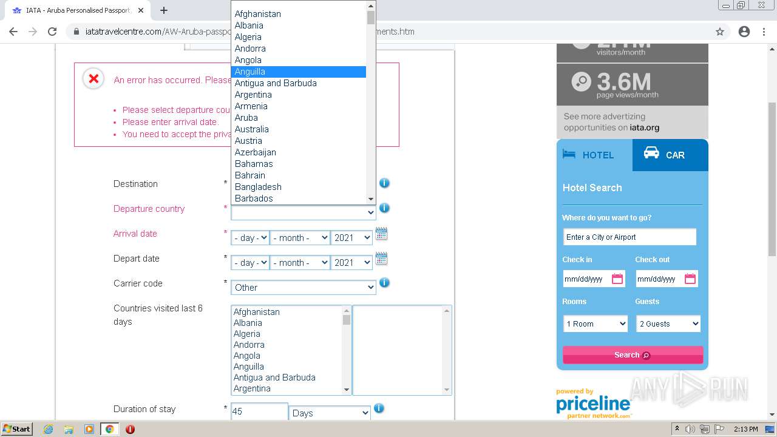The image size is (777, 437).
Task: Open the Departure country dropdown
Action: pyautogui.click(x=304, y=212)
